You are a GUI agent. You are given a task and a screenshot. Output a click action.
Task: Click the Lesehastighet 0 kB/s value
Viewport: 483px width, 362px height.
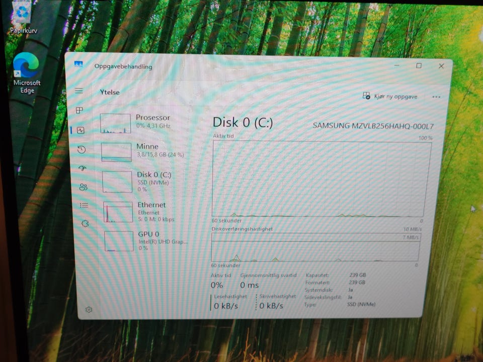(226, 306)
